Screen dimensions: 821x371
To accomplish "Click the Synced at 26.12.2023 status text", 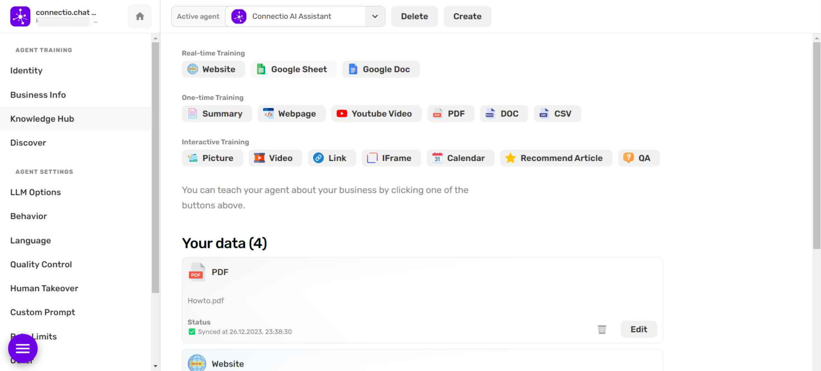I will point(245,332).
